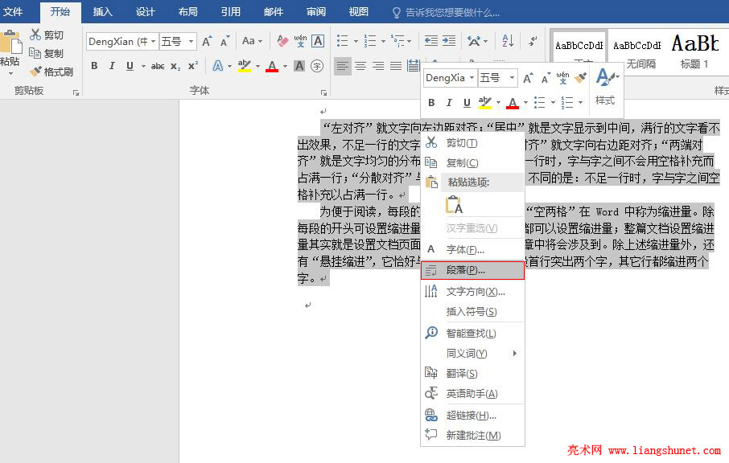Apply character border icon in ribbon
The height and width of the screenshot is (463, 729).
coord(318,41)
